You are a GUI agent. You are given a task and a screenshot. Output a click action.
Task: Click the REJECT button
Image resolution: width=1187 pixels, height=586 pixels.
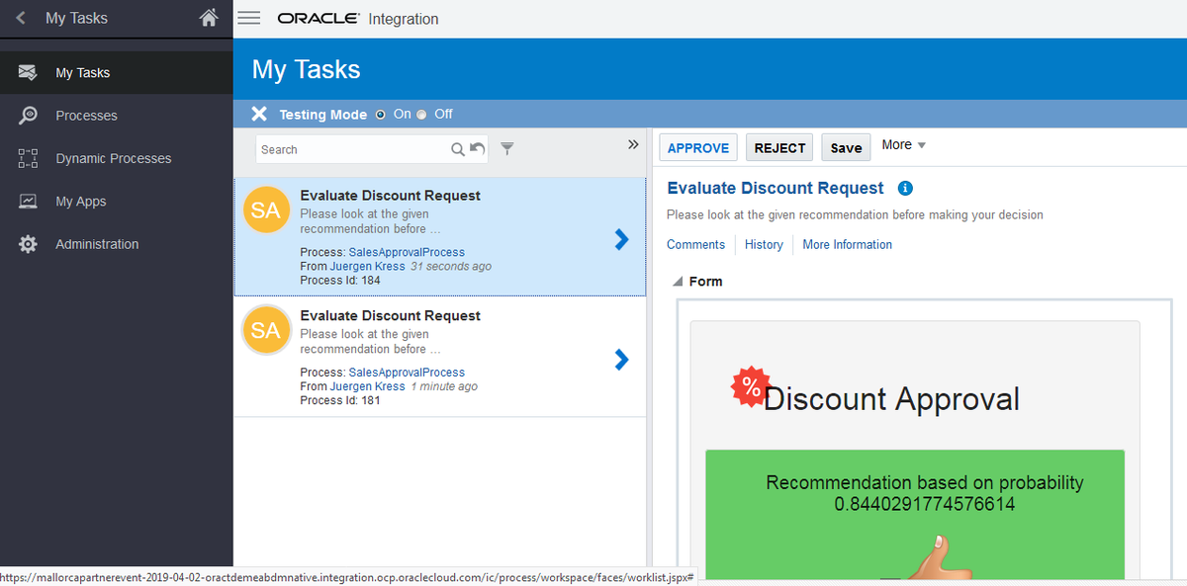779,147
